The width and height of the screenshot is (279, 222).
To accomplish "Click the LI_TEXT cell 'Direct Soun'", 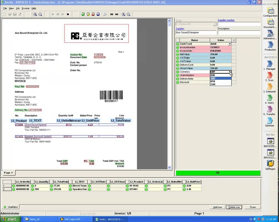I will coord(80,186).
